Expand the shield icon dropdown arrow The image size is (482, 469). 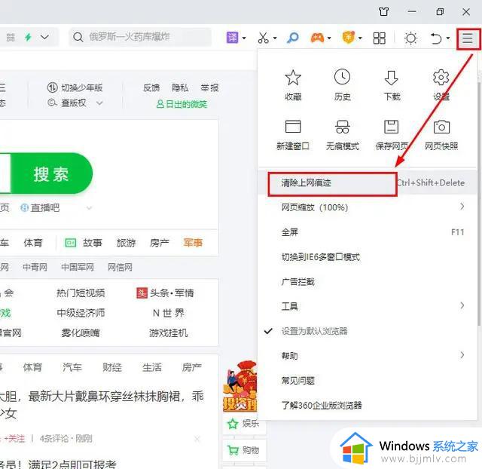click(360, 38)
